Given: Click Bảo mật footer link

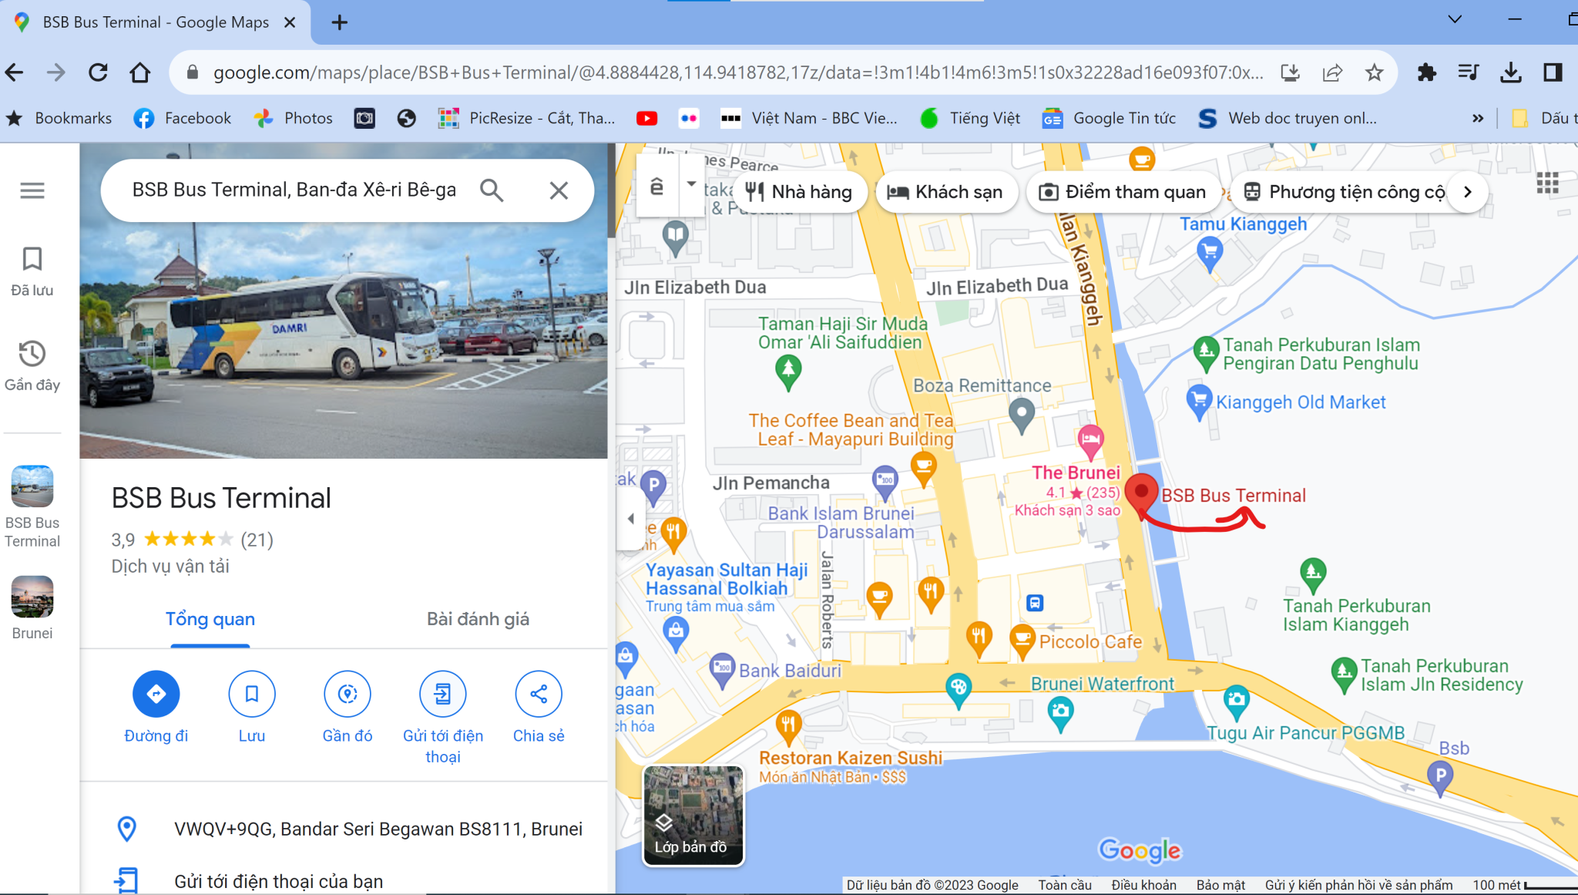Looking at the screenshot, I should [1220, 885].
